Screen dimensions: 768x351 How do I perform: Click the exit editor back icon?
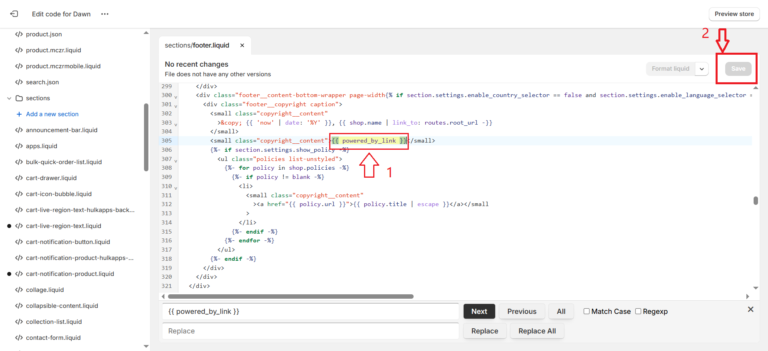[x=14, y=14]
